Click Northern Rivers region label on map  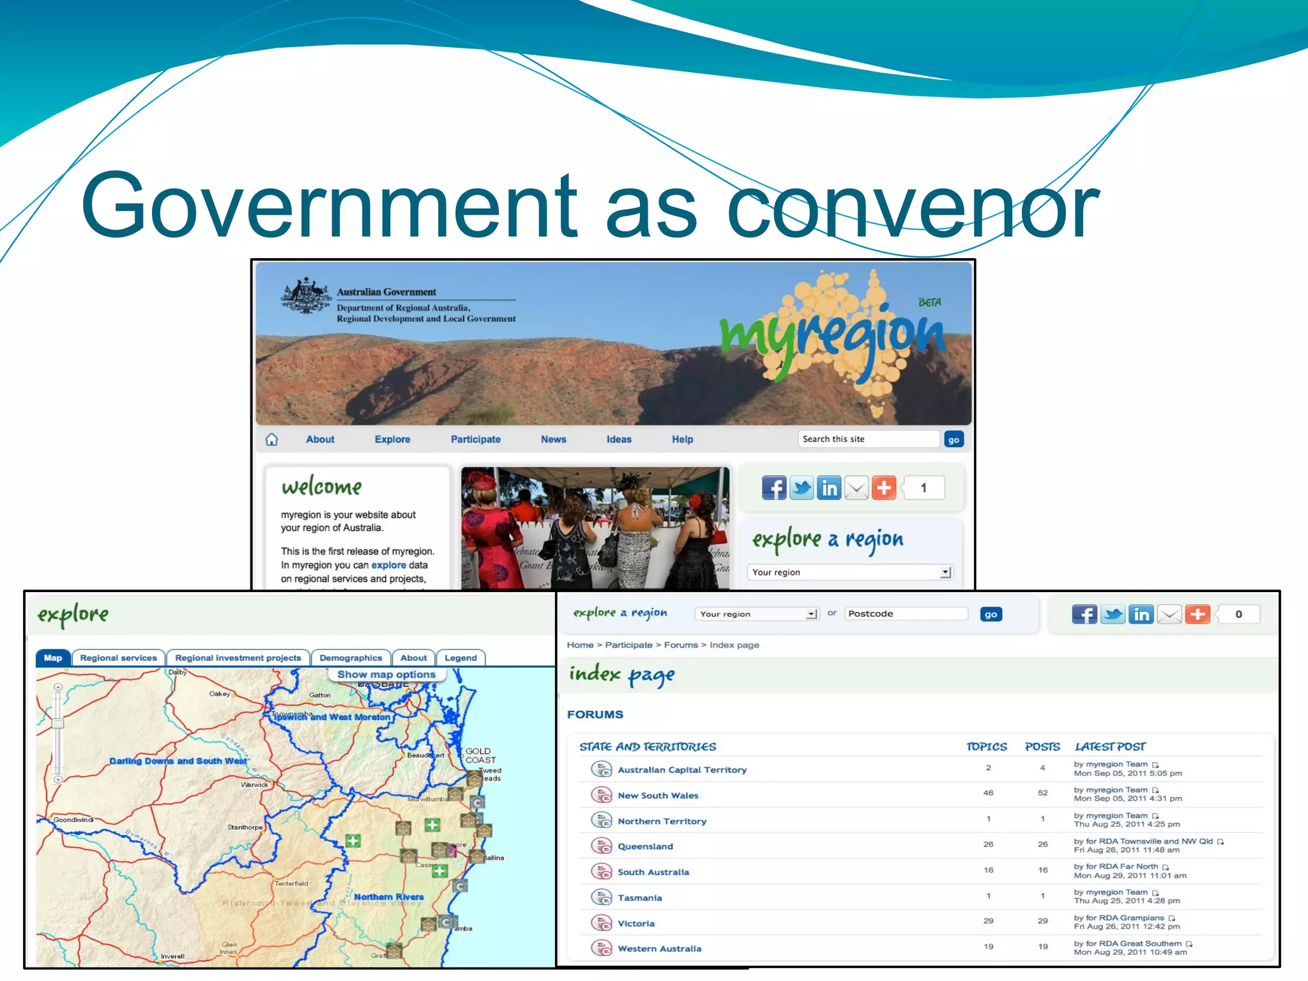389,897
